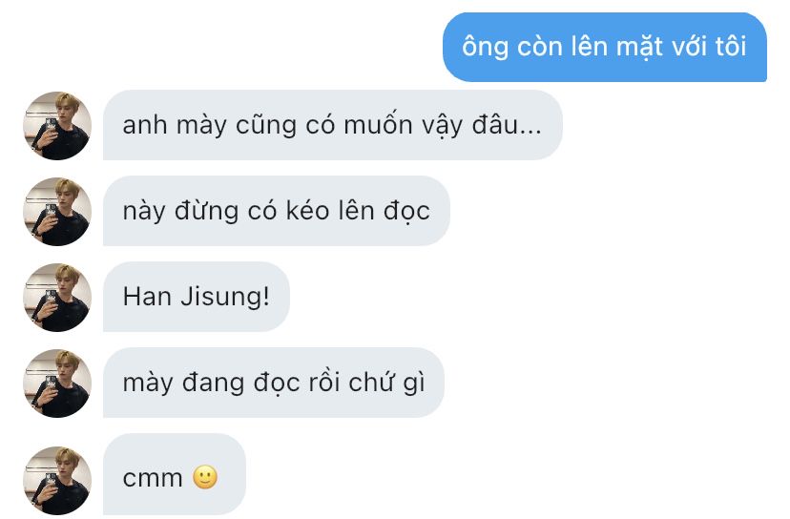Click the 'mày đang đọc rồi chứ gì' bubble
This screenshot has height=519, width=790.
pos(274,383)
